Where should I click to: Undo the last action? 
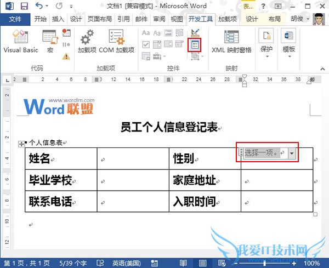click(39, 6)
